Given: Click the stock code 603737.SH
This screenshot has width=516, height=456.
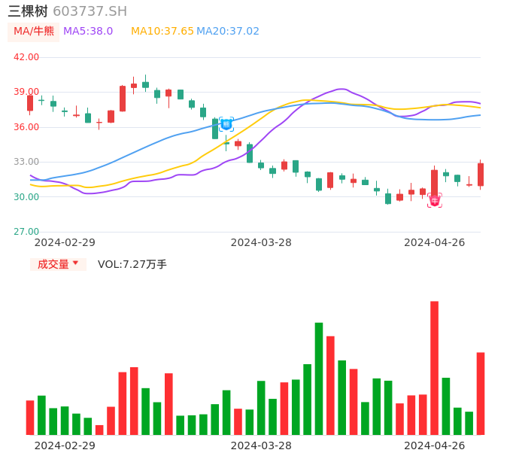Looking at the screenshot, I should (x=90, y=11).
